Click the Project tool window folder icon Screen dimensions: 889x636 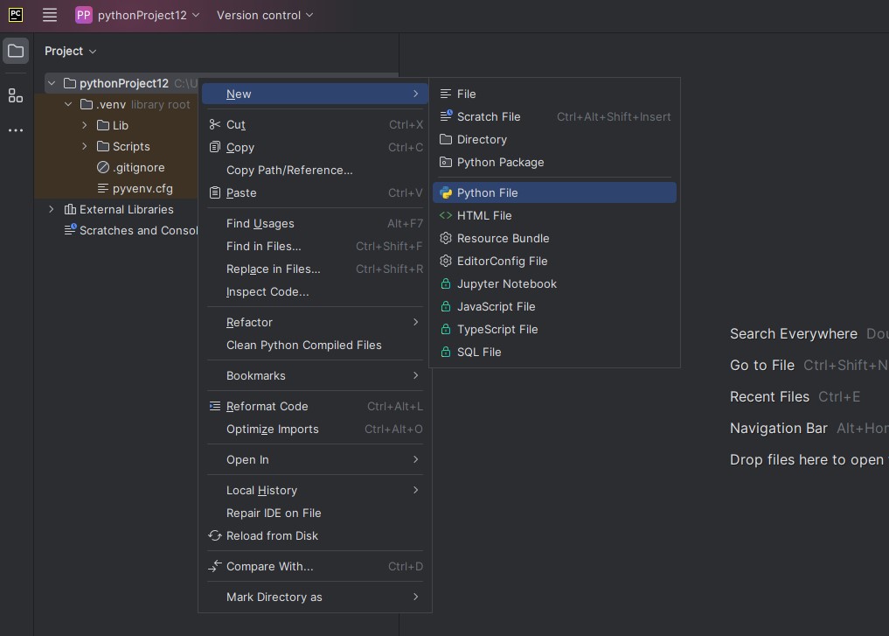pos(16,51)
